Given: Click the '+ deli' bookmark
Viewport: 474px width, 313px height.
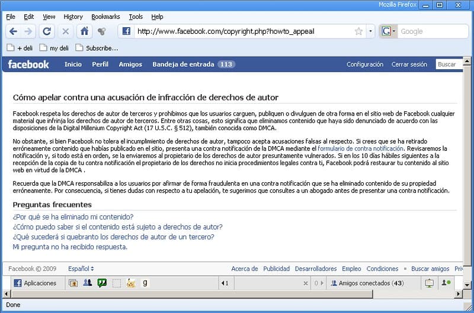Looking at the screenshot, I should pyautogui.click(x=20, y=48).
